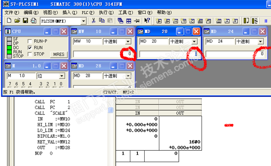Open MD 24 number format dropdown
Screen dimensions: 271x166
pyautogui.click(x=260, y=41)
